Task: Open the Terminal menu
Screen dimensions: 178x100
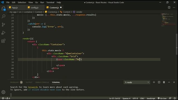Action: pos(50,2)
